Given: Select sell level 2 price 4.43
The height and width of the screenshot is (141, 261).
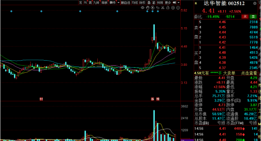Looking at the screenshot, I should [222, 37].
